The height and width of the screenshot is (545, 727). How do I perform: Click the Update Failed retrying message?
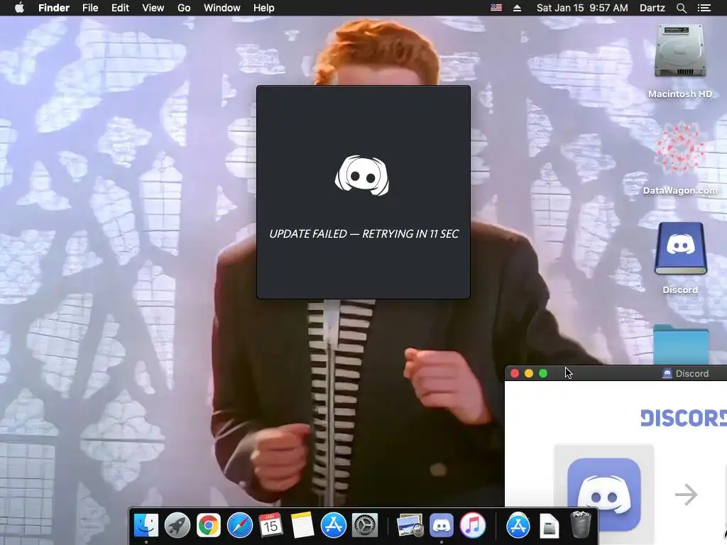[x=364, y=233]
